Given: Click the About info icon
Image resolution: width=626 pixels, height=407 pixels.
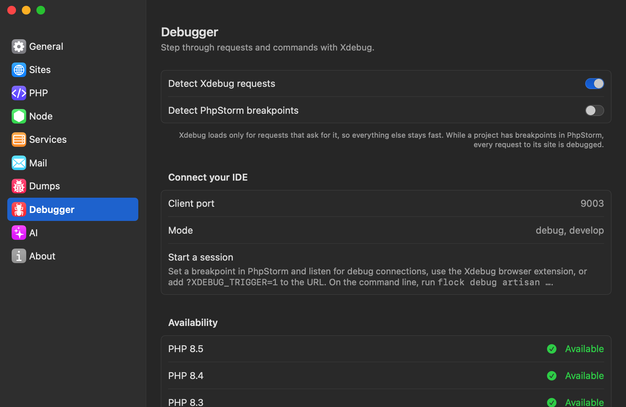Looking at the screenshot, I should tap(19, 256).
